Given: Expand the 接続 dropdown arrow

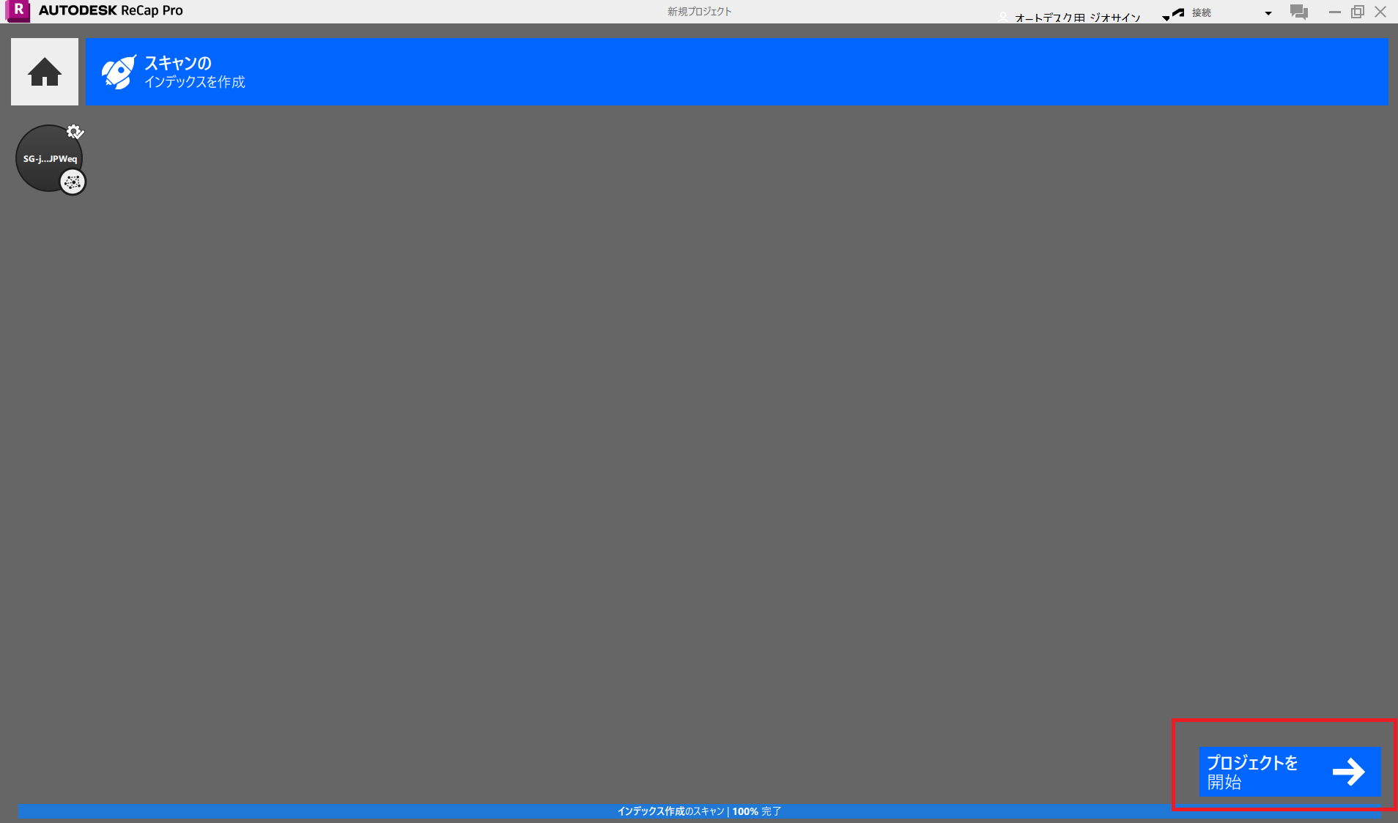Looking at the screenshot, I should (x=1268, y=13).
